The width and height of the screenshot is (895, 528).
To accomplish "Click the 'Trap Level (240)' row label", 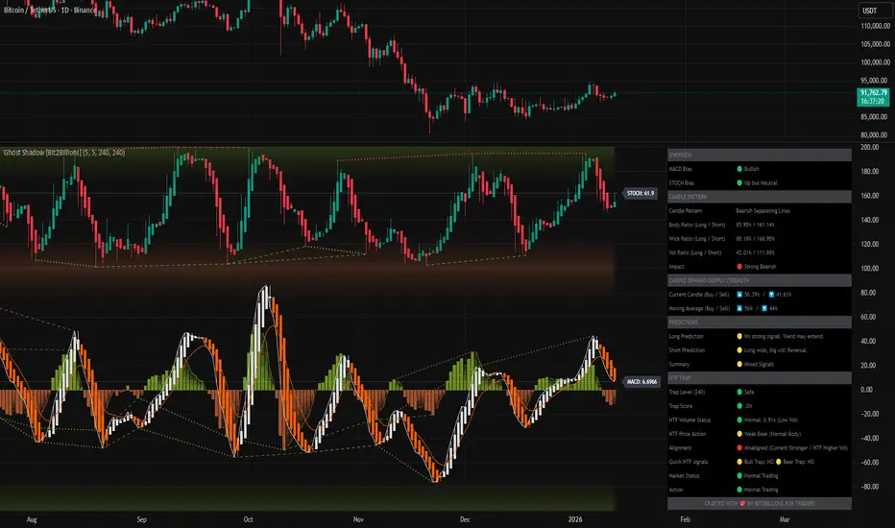I will tap(687, 392).
